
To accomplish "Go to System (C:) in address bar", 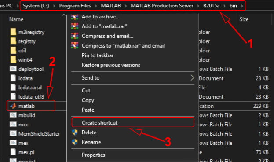I will point(36,6).
